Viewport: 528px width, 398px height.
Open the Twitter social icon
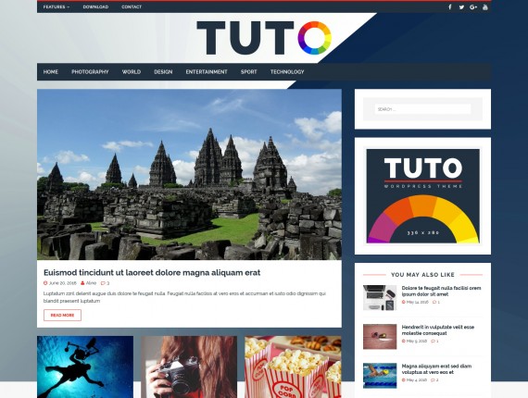click(461, 7)
